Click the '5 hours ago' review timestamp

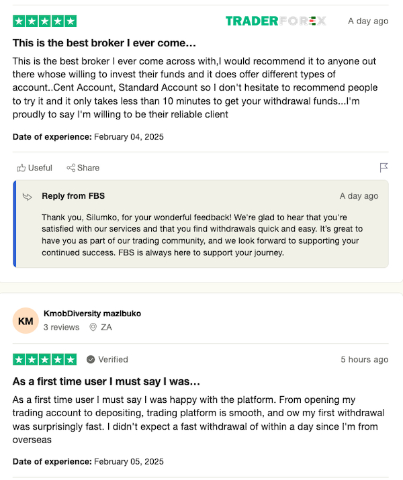[365, 359]
